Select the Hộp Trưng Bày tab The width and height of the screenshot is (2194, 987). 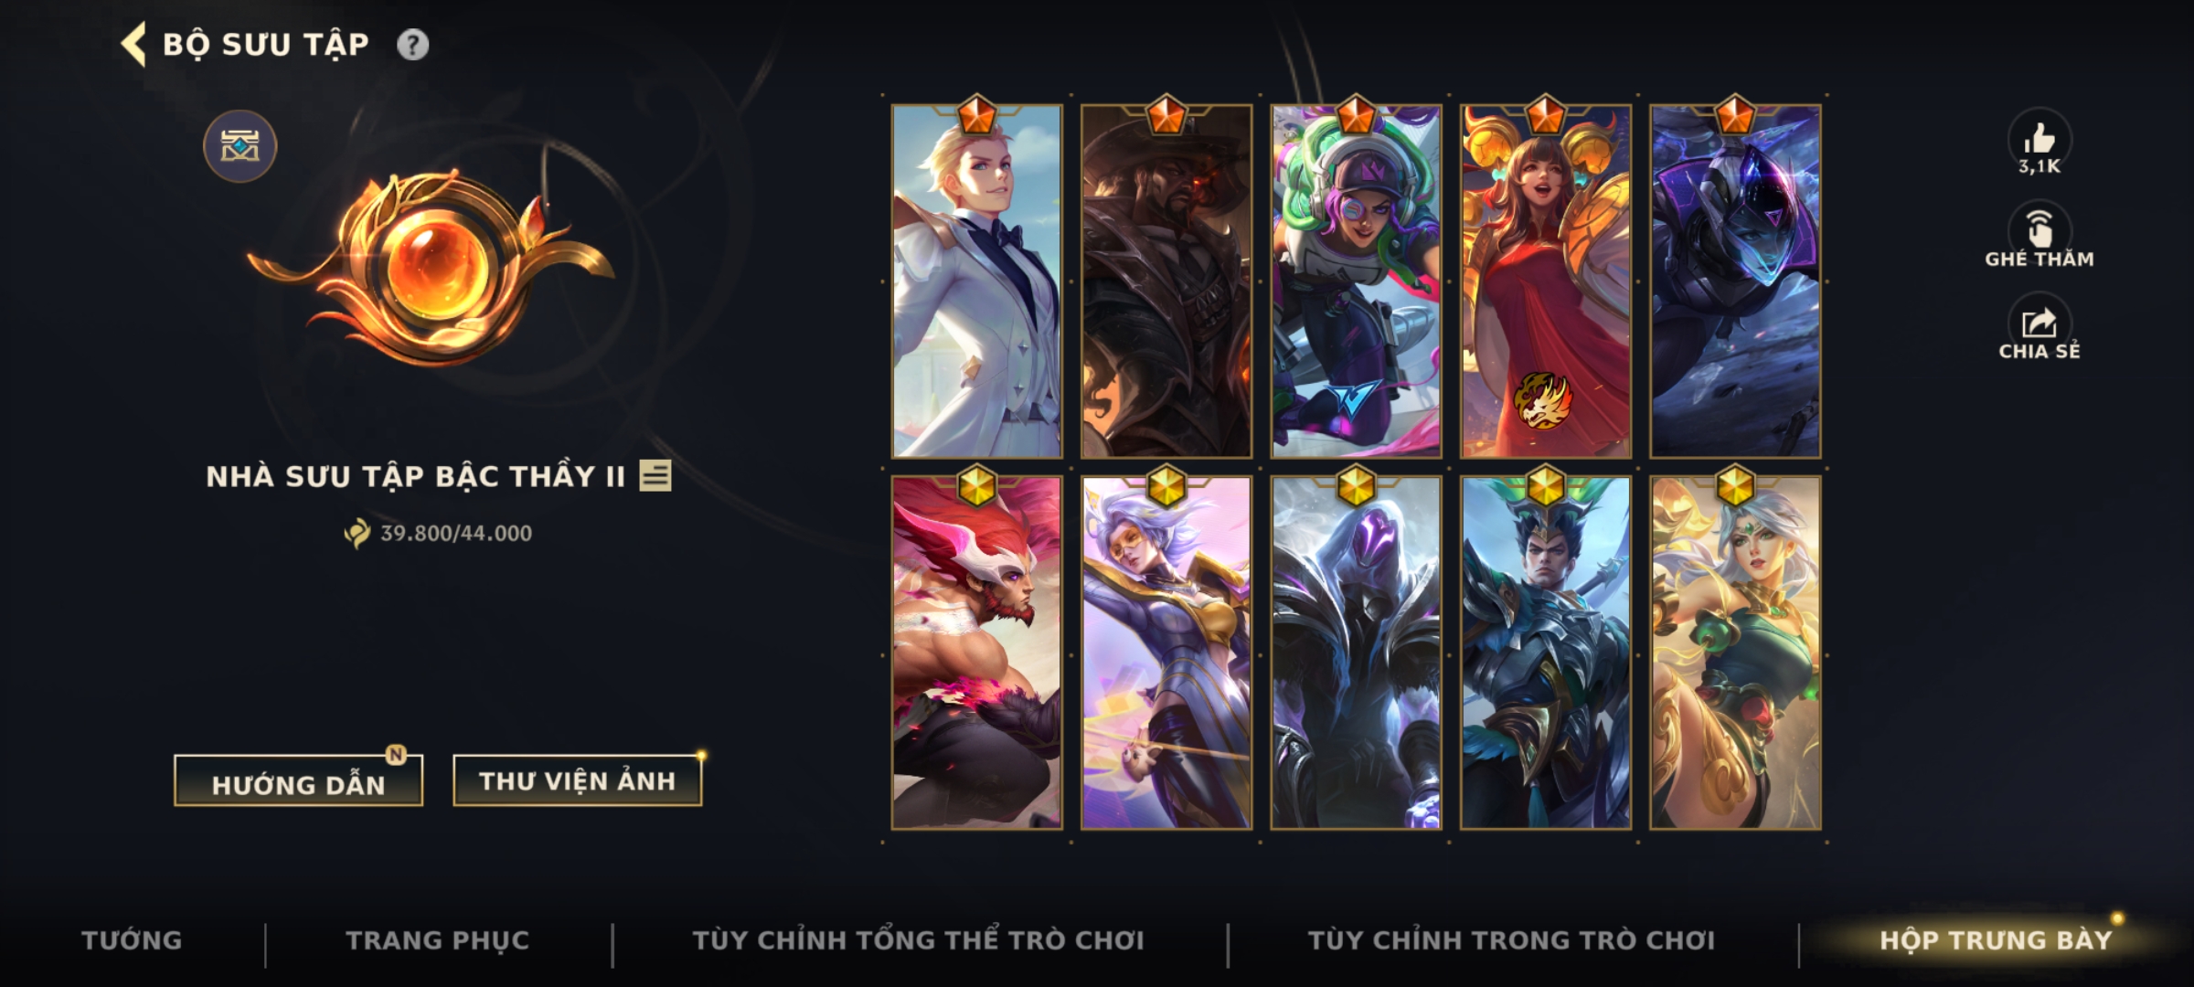tap(1996, 940)
